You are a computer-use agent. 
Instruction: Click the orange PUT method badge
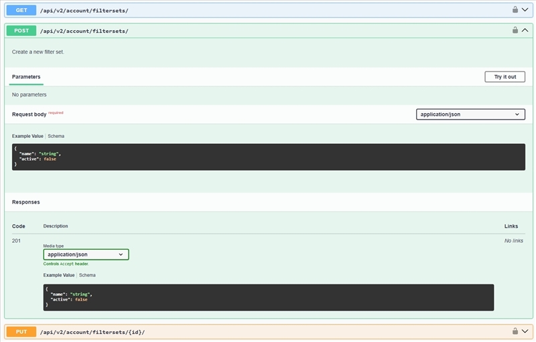(21, 331)
